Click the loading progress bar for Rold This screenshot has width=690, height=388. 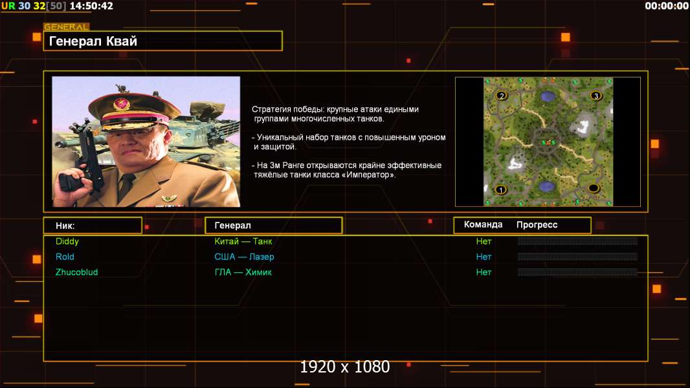click(x=577, y=257)
